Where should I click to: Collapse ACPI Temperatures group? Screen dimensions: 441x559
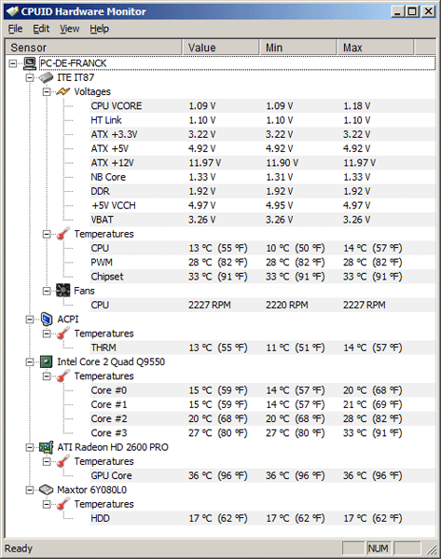47,334
